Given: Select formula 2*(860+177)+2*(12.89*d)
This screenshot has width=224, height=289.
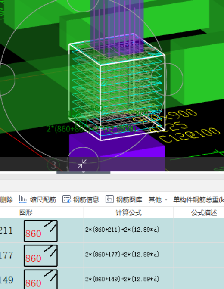Looking at the screenshot, I should (x=122, y=255).
